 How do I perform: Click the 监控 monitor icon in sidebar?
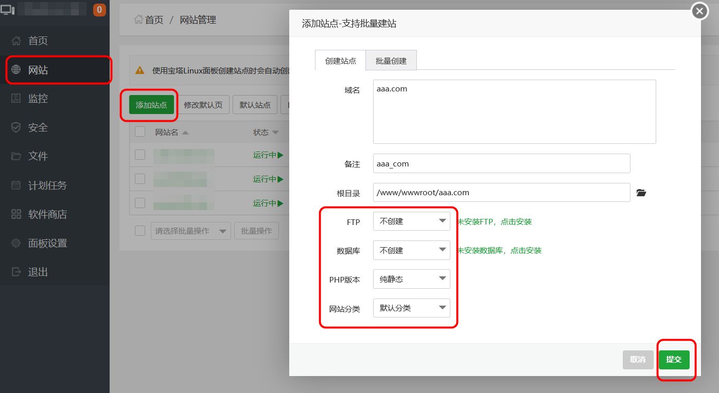click(16, 99)
